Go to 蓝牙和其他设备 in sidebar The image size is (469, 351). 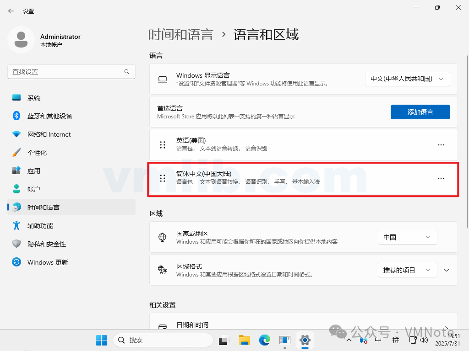[49, 116]
